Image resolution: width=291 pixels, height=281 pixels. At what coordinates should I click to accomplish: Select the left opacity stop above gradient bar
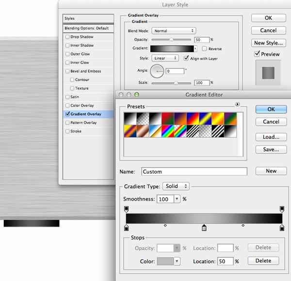126,209
